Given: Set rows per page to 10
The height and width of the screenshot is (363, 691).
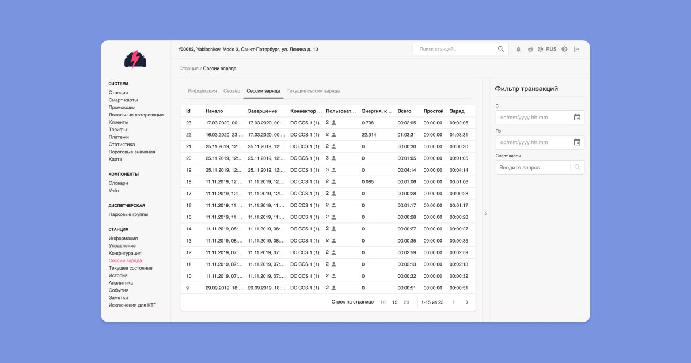Looking at the screenshot, I should click(x=383, y=302).
